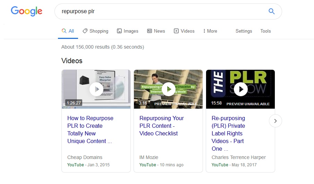Open the News tab
This screenshot has height=184, width=314.
coord(156,31)
